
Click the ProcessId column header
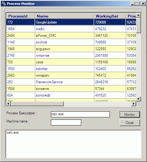tap(20, 16)
